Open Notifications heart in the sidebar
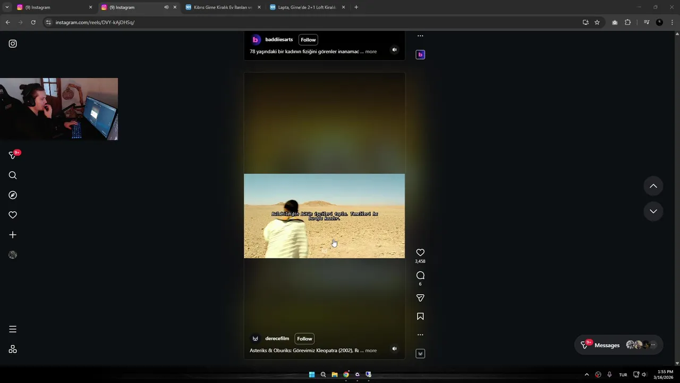680x383 pixels. [x=13, y=215]
